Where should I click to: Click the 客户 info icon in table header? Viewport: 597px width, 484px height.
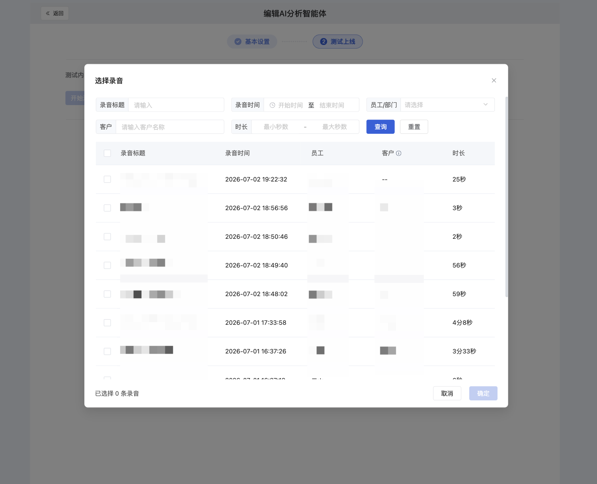(x=398, y=153)
